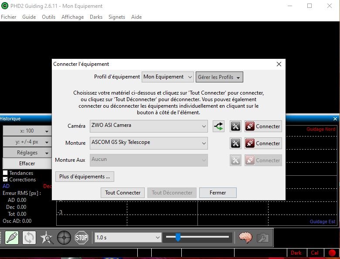Image resolution: width=340 pixels, height=259 pixels.
Task: Enable the Tendances checkbox
Action: click(x=5, y=173)
